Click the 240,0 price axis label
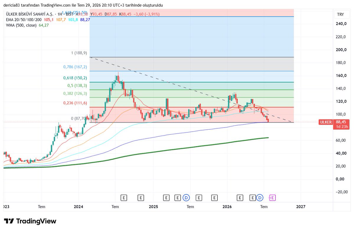This screenshot has width=354, height=231. tap(341, 24)
